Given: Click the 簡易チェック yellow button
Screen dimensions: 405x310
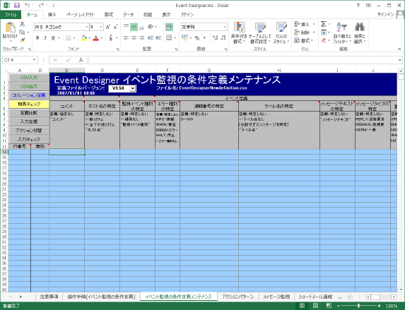Looking at the screenshot, I should (x=29, y=104).
